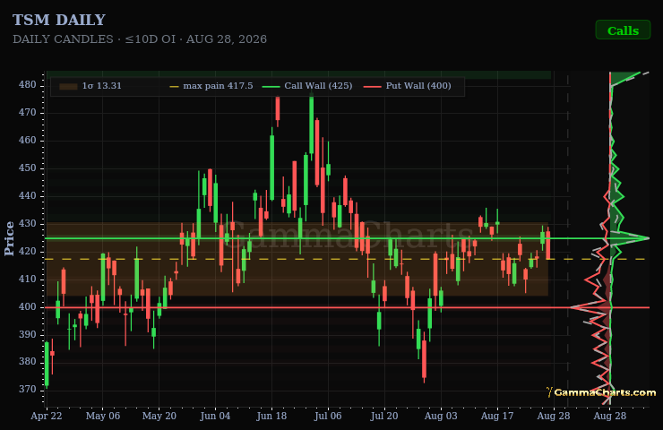Click the first green candle at Apr 22
This screenshot has width=663, height=430.
tap(47, 364)
